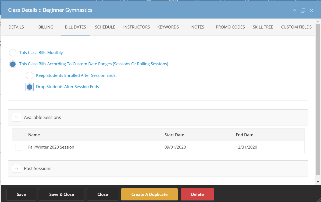Viewport: 321px width, 202px height.
Task: Maximize the Class Details dialog window
Action: (303, 10)
